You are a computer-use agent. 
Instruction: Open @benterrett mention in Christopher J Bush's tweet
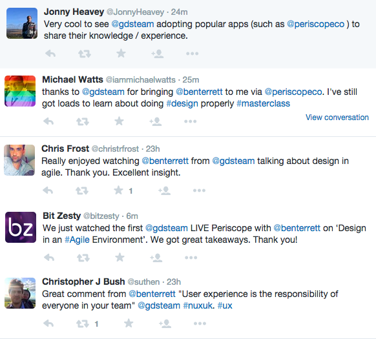click(152, 294)
